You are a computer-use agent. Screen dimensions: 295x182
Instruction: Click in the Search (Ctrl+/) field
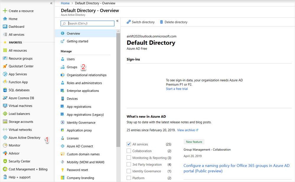tap(87, 23)
